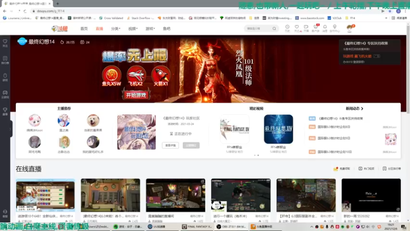Open watch history clock icon
This screenshot has height=231, width=410.
[287, 28]
